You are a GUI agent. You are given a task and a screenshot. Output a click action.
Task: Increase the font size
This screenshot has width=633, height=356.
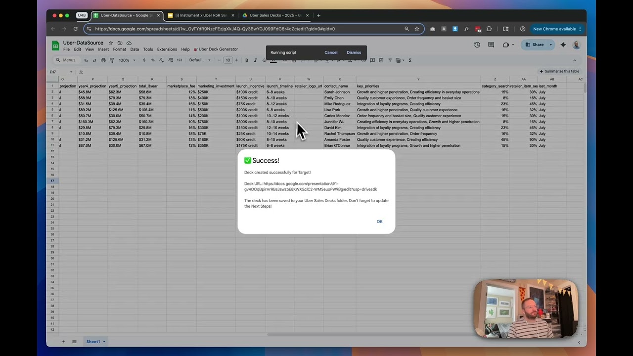click(236, 60)
